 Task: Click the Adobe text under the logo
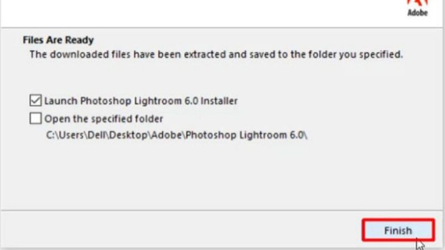click(417, 13)
